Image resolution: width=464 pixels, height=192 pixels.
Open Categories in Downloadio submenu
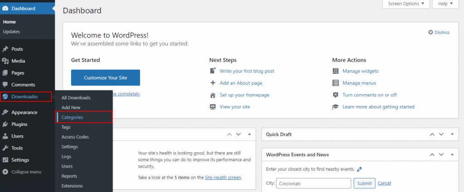click(x=72, y=117)
